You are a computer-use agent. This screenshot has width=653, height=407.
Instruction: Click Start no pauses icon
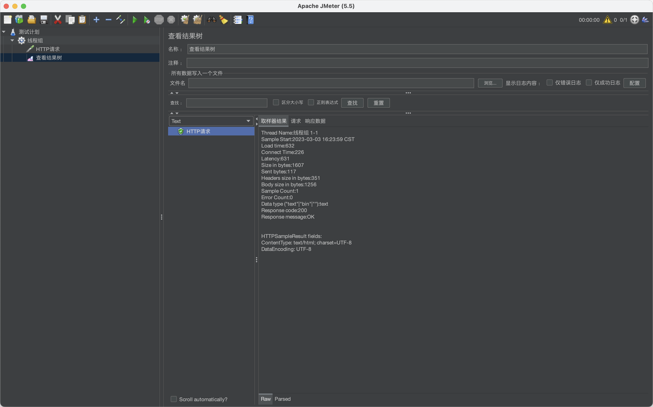(x=146, y=20)
